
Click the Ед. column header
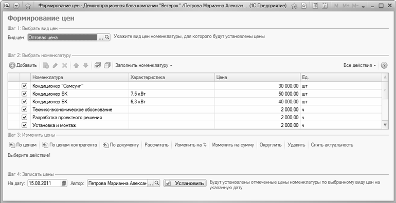click(341, 78)
